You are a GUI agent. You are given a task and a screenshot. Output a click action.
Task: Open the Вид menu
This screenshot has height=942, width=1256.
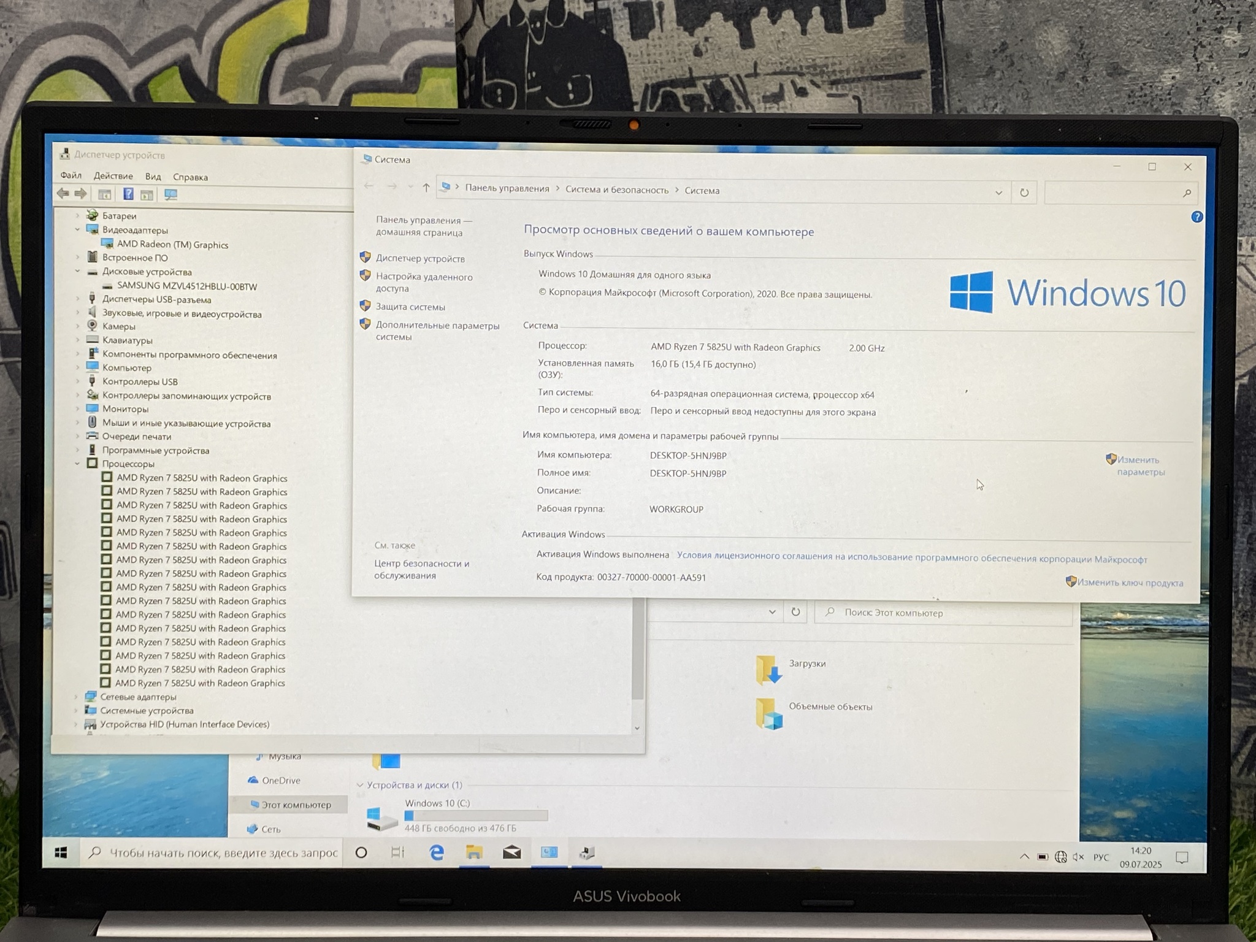pos(153,177)
